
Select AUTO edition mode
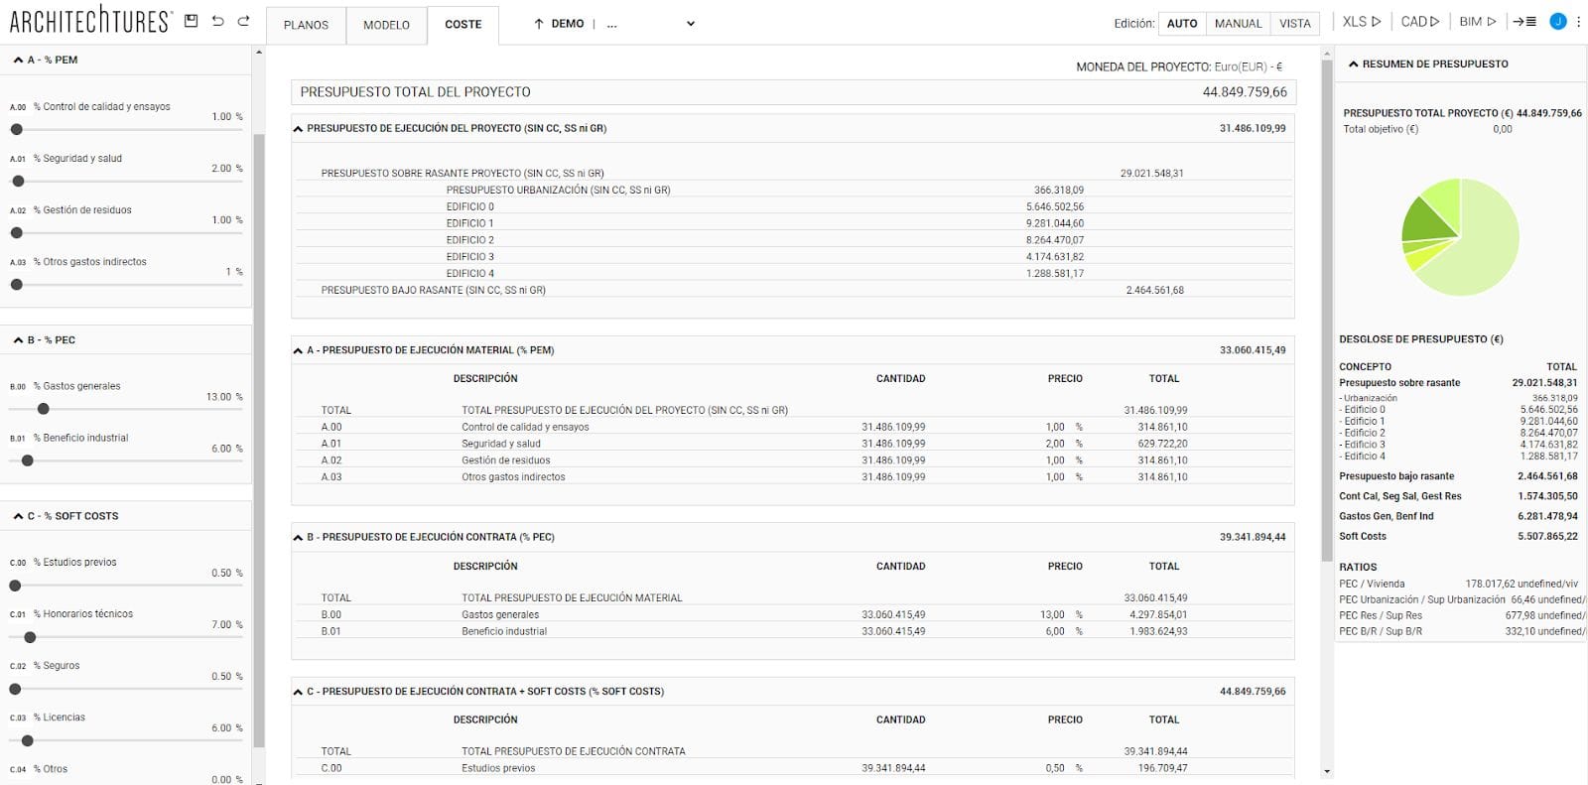coord(1181,24)
